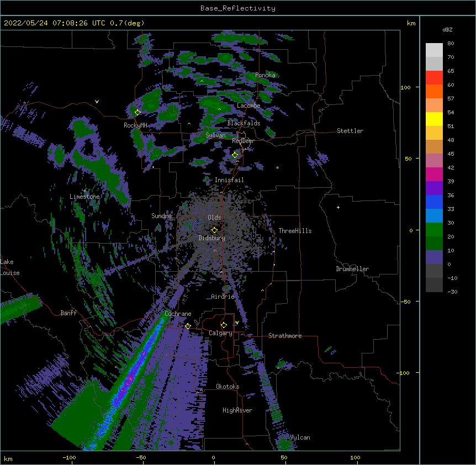Viewport: 476px width, 465px height.
Task: Click the -30 value on dBZ legend
Action: (x=452, y=292)
